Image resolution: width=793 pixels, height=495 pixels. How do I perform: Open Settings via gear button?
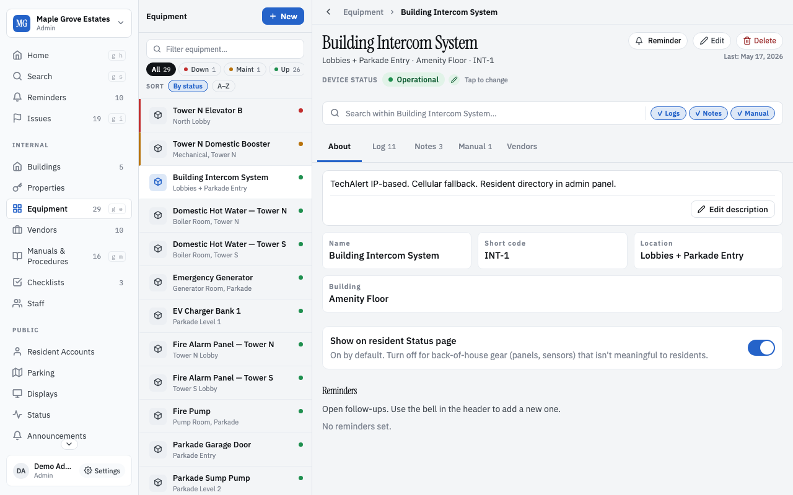(102, 471)
